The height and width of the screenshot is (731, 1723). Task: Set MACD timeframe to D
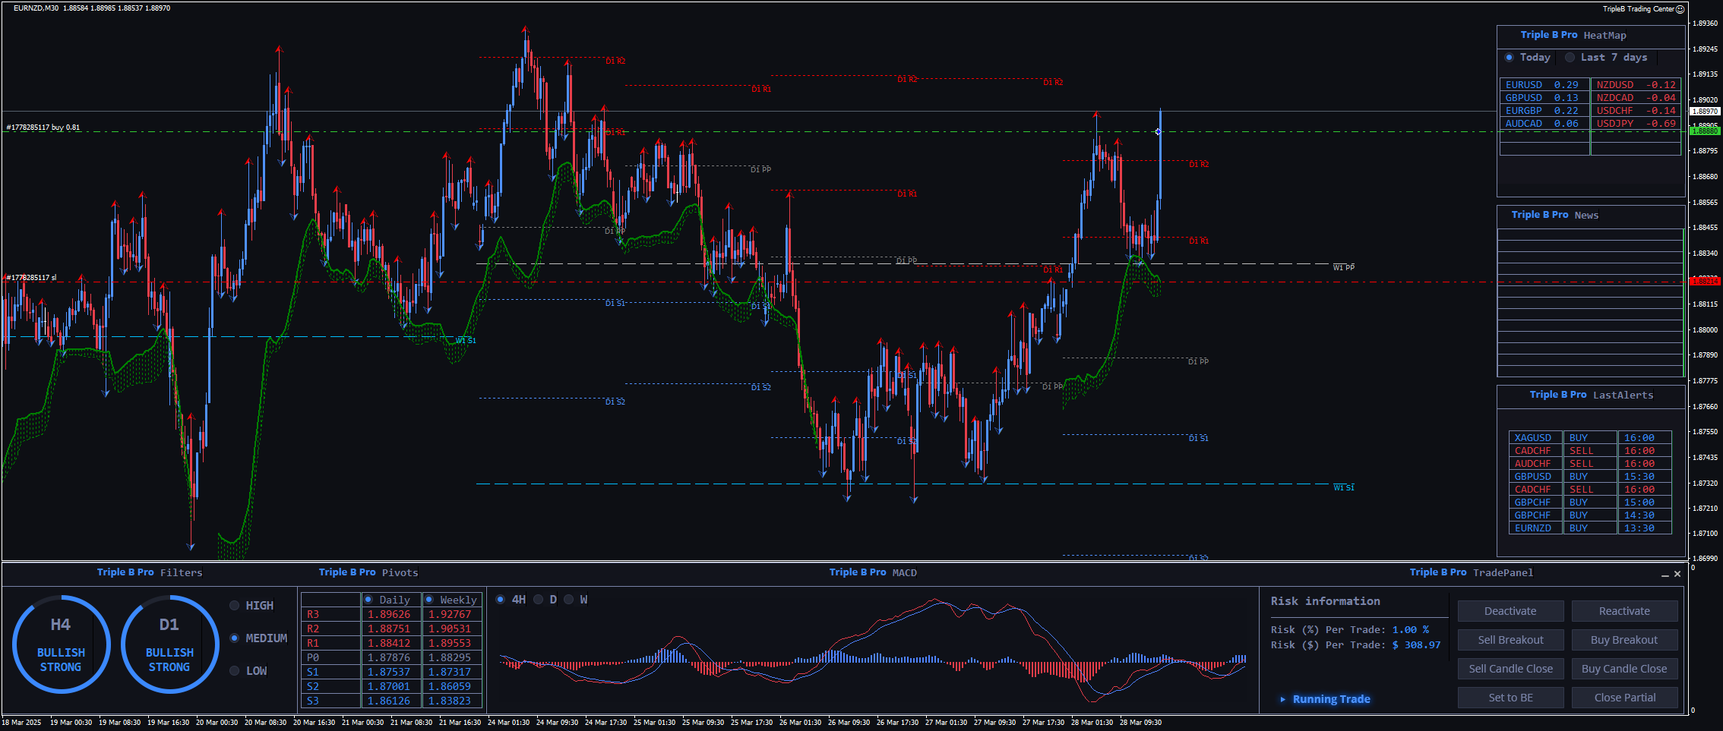point(539,600)
